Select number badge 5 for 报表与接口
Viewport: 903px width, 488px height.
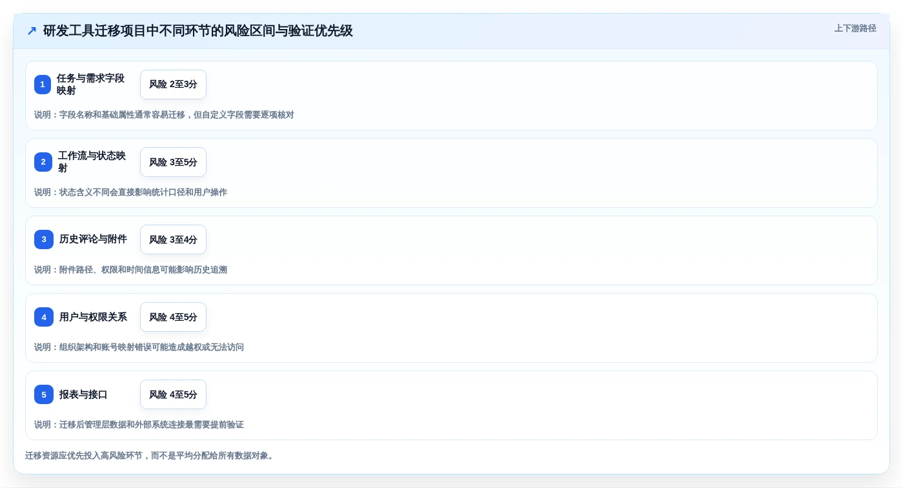[x=44, y=394]
